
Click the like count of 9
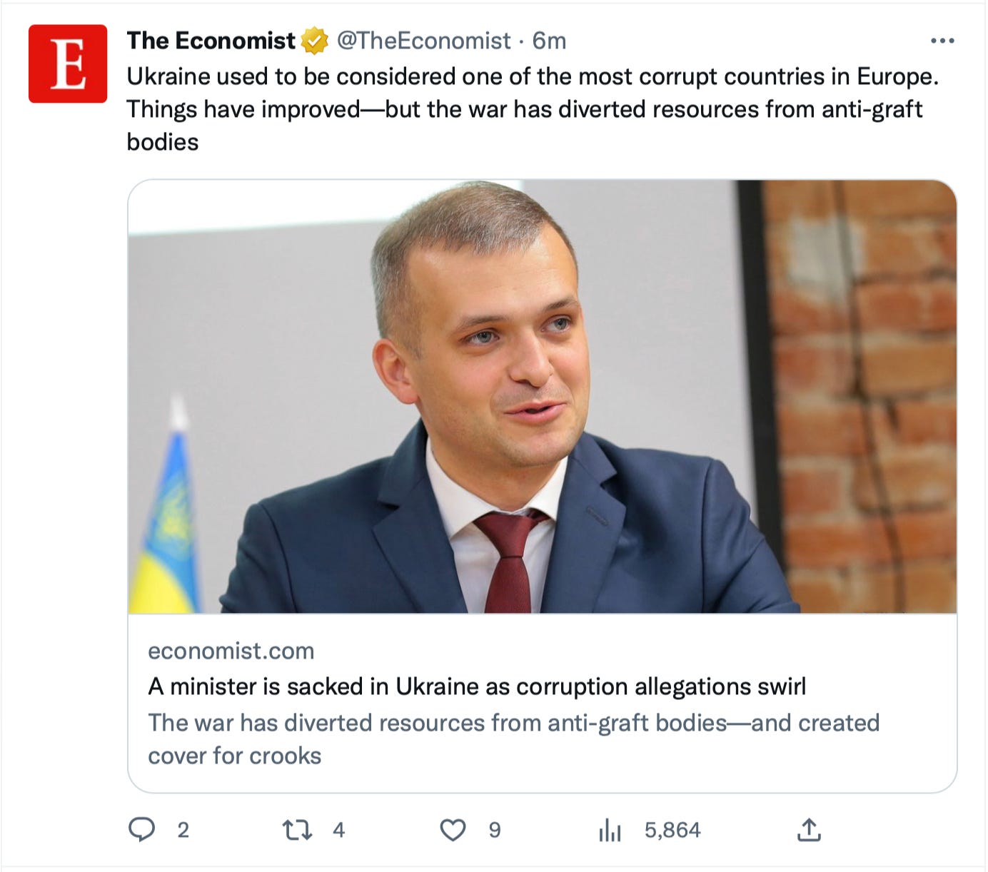pyautogui.click(x=495, y=830)
